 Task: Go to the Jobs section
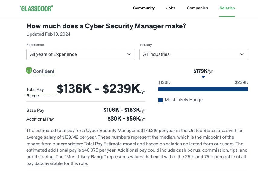coord(171,8)
